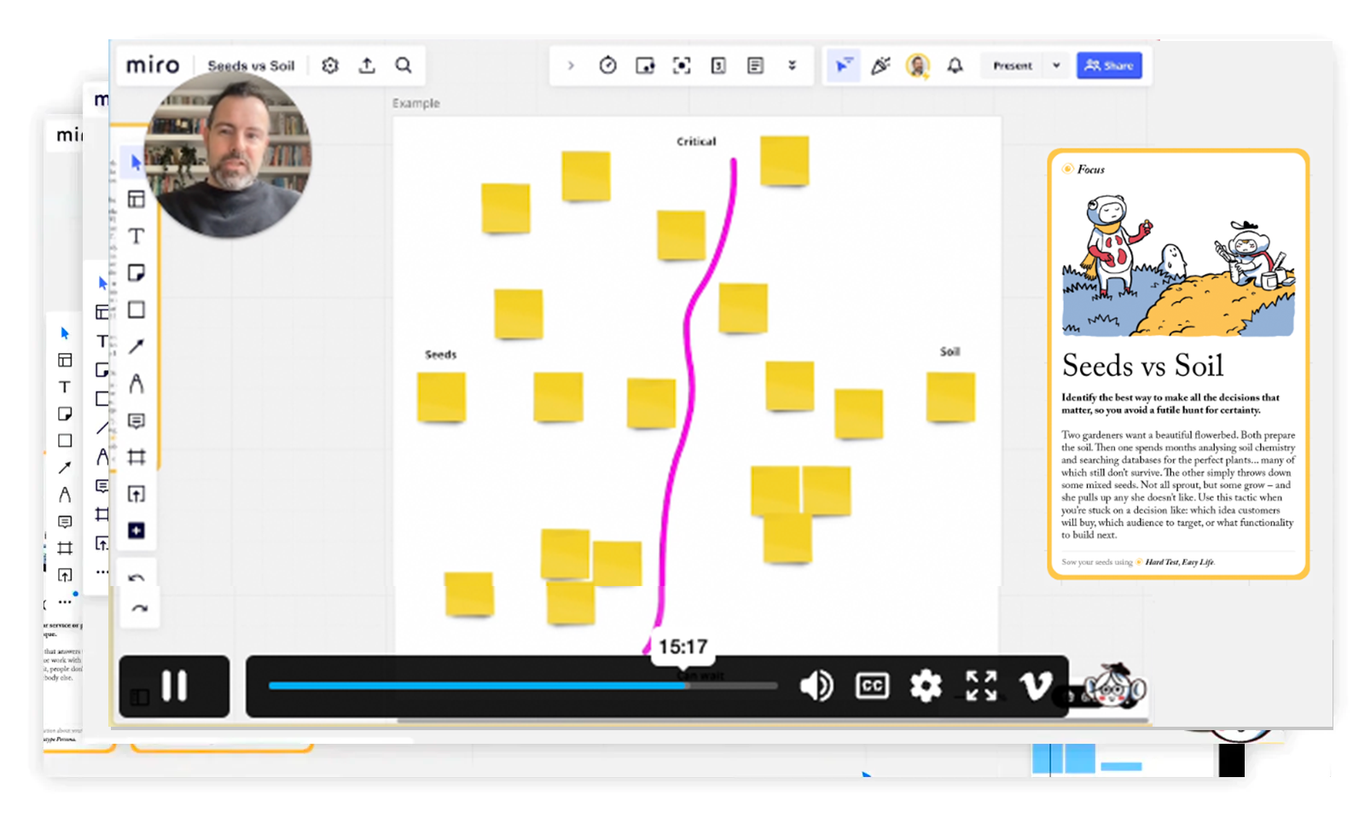This screenshot has height=818, width=1353.
Task: Pick the Frame tool
Action: pos(136,457)
